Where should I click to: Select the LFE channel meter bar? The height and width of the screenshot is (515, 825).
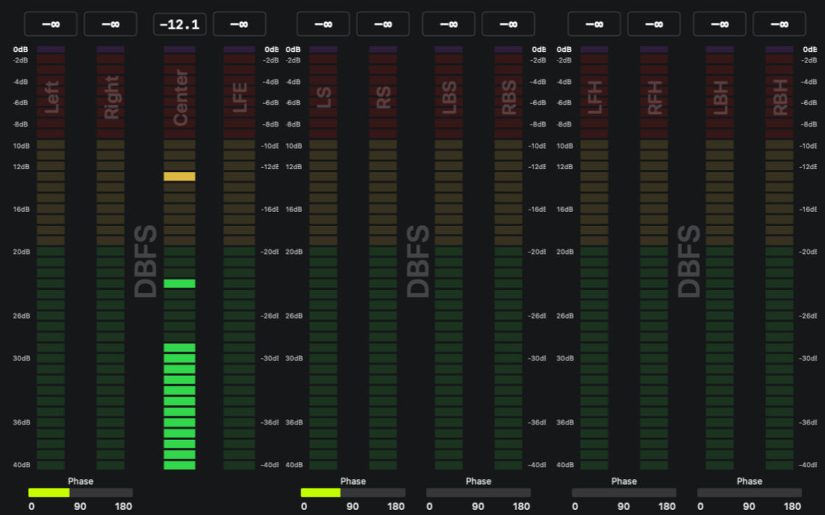tap(239, 257)
